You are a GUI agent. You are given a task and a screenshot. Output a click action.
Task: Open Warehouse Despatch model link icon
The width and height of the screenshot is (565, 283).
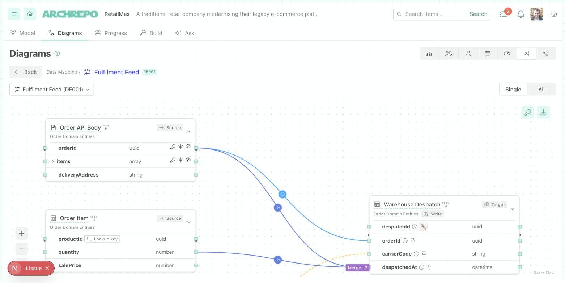click(x=446, y=204)
